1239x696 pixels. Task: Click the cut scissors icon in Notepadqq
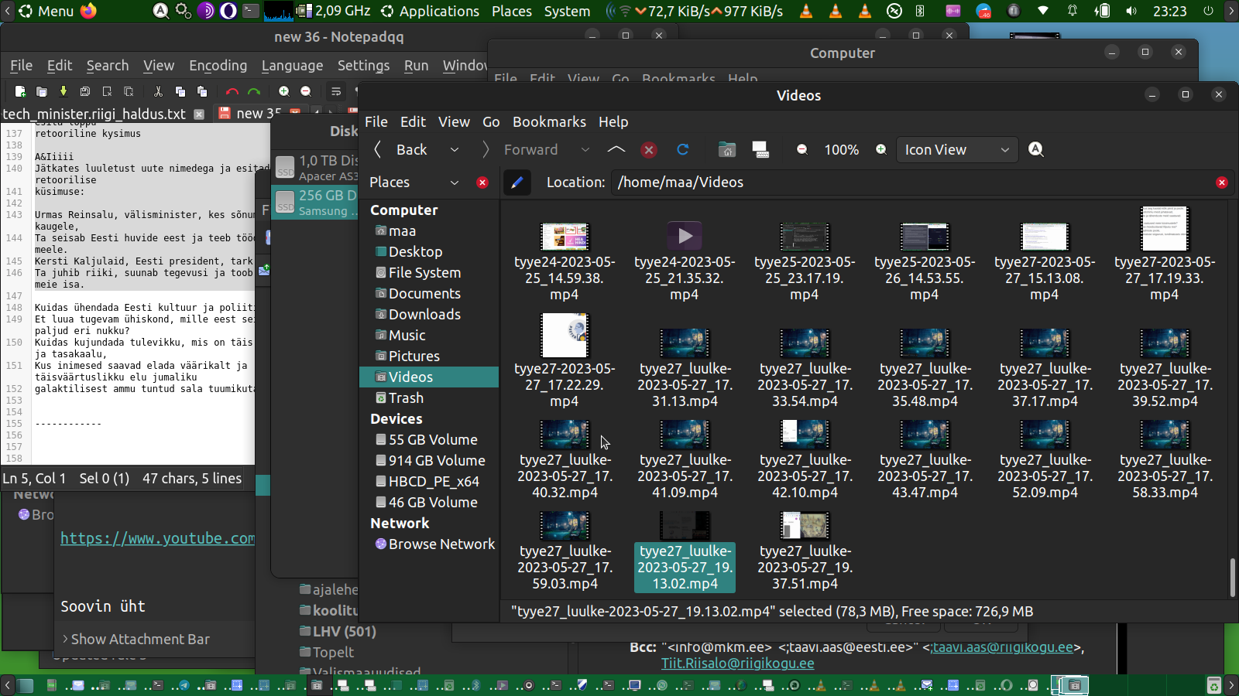click(158, 91)
